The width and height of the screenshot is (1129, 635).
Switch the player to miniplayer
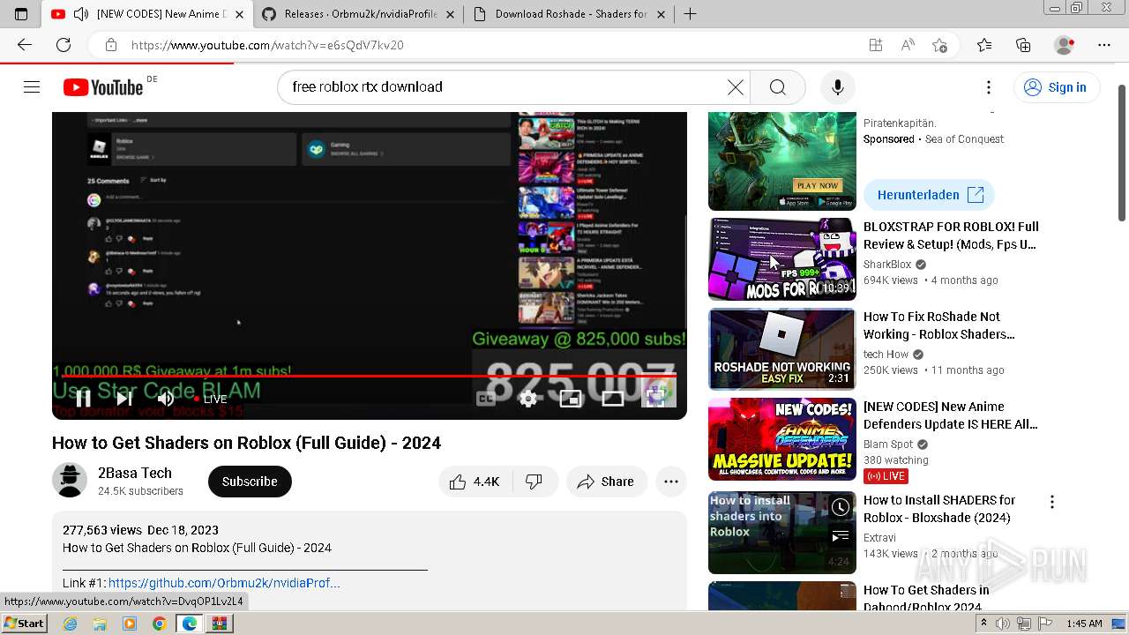[570, 399]
